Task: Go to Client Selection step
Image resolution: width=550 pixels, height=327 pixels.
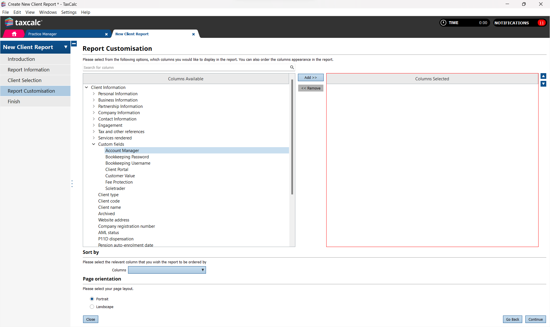Action: (25, 80)
